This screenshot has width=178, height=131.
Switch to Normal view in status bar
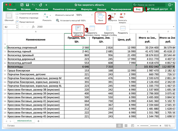pyautogui.click(x=120, y=126)
